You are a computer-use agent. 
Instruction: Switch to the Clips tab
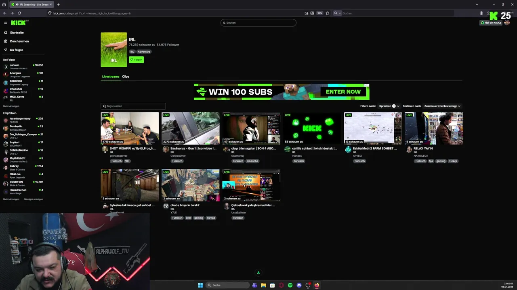tap(126, 77)
